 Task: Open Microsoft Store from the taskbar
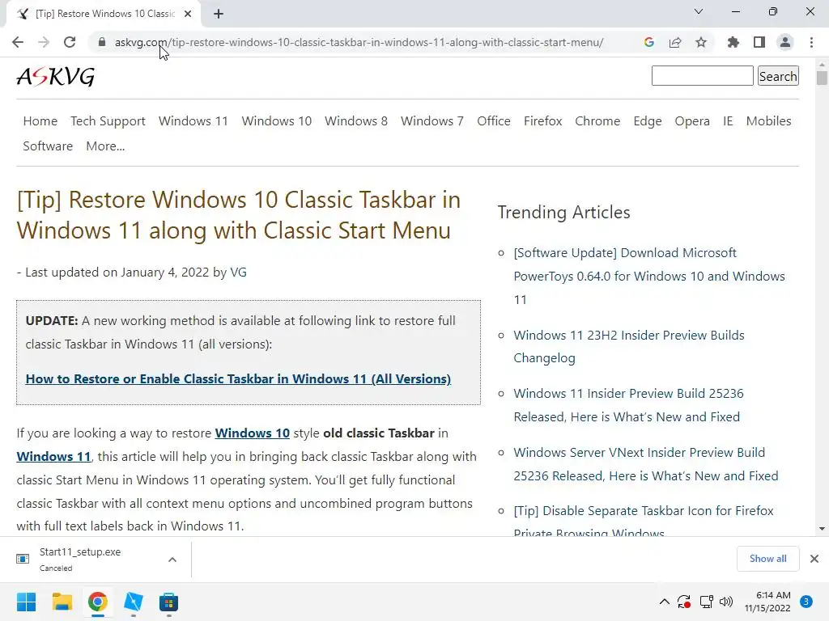168,602
